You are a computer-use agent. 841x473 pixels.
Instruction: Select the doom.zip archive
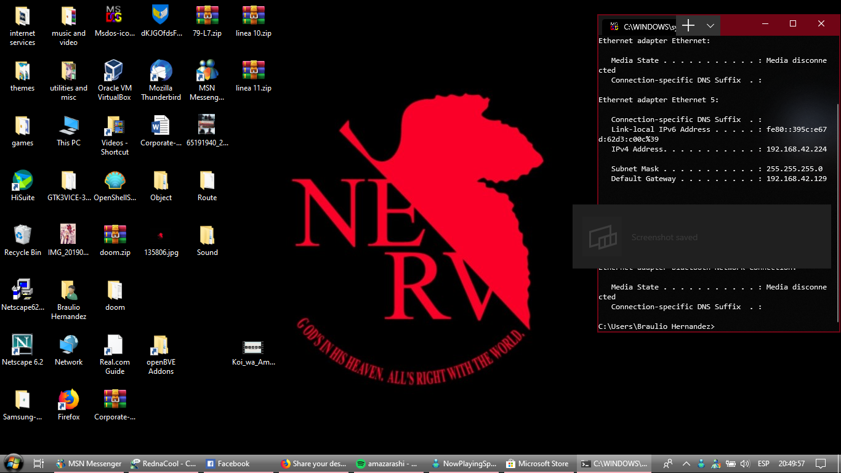[x=114, y=235]
